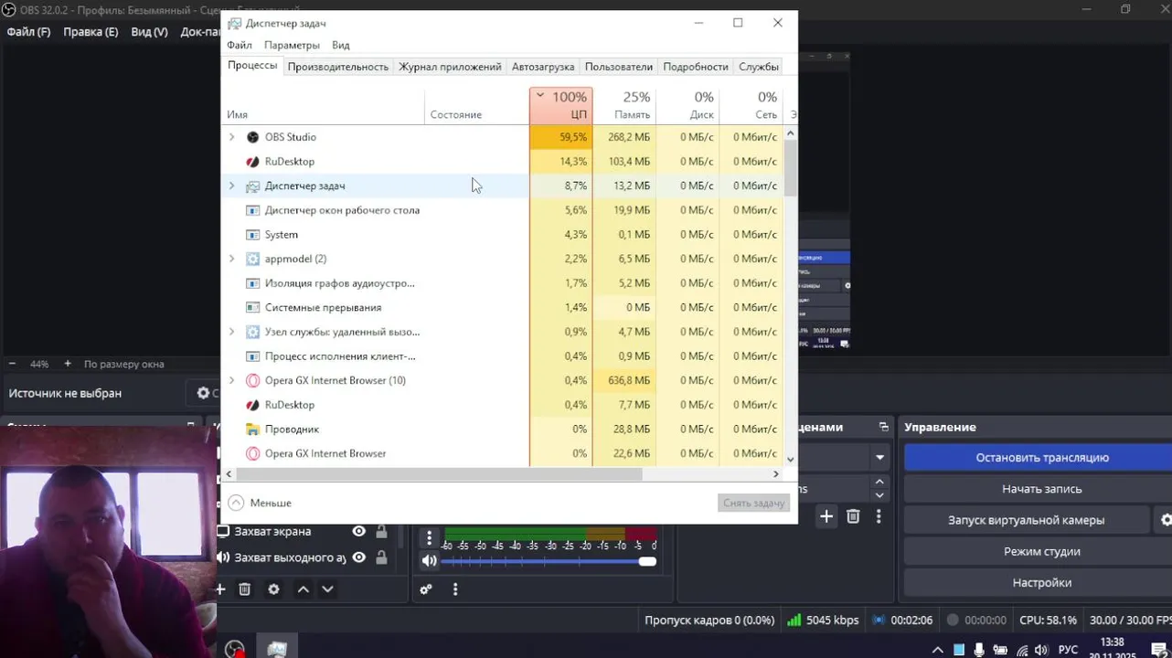
Task: Open Параметры menu in Task Manager
Action: point(292,45)
